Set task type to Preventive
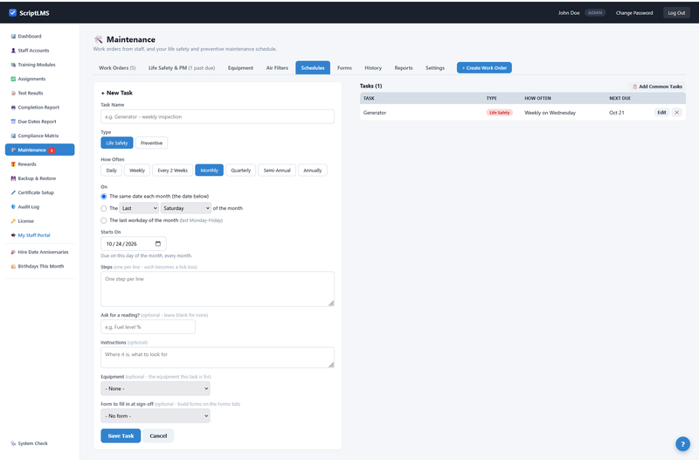Viewport: 699px width, 460px height. 151,143
